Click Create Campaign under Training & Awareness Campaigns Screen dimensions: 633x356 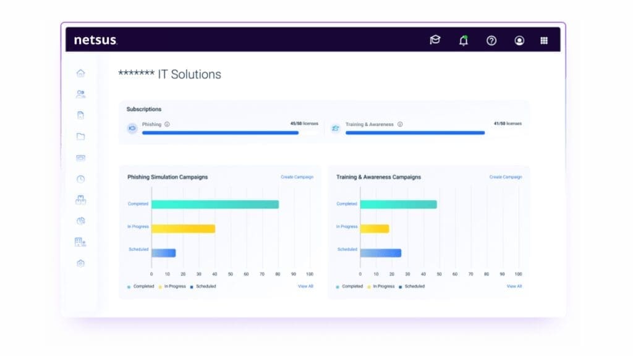pos(506,177)
